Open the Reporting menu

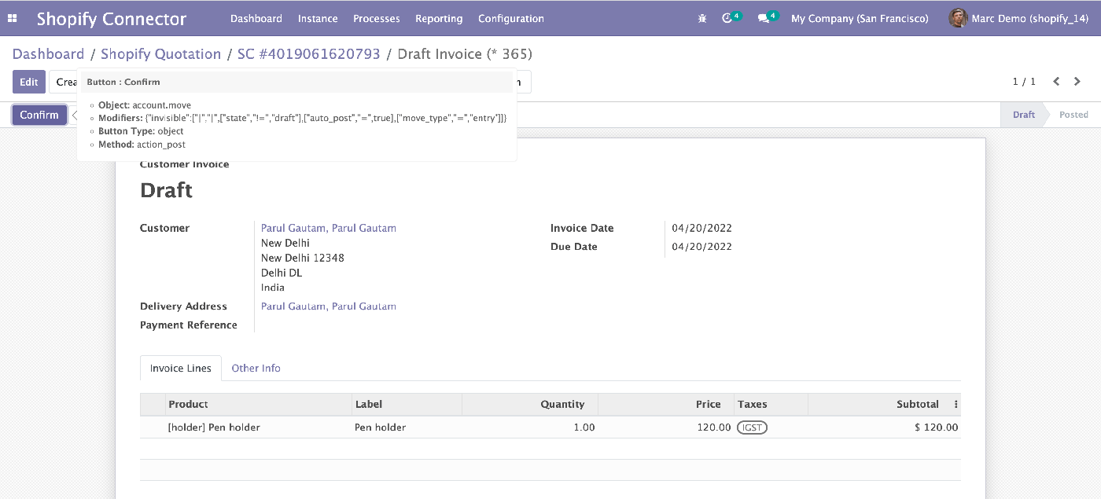click(x=439, y=18)
